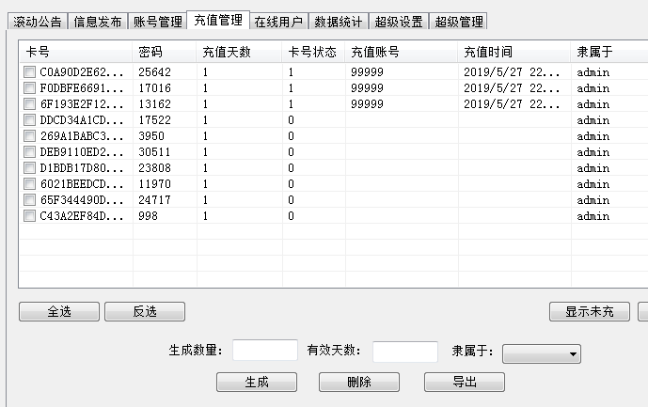Tick the checkbox for card 6021BEEDCD
This screenshot has height=407, width=648.
[x=29, y=184]
